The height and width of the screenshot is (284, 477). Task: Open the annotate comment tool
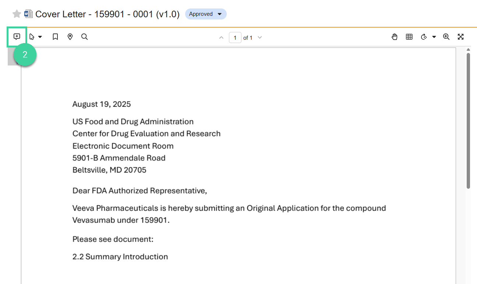(17, 36)
